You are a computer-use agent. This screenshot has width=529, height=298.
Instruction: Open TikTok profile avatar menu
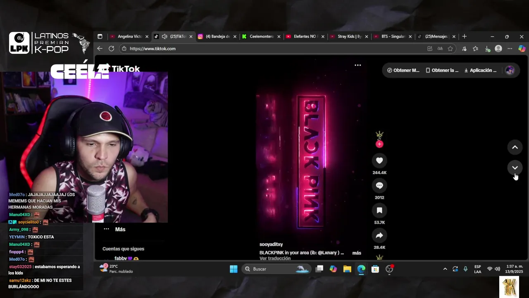pos(510,70)
